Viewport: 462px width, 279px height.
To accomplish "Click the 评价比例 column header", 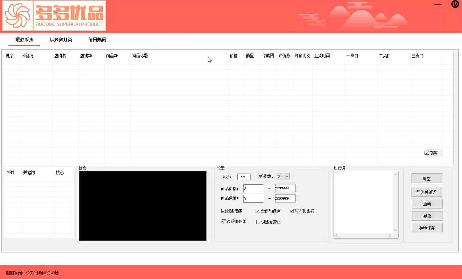I will [302, 56].
